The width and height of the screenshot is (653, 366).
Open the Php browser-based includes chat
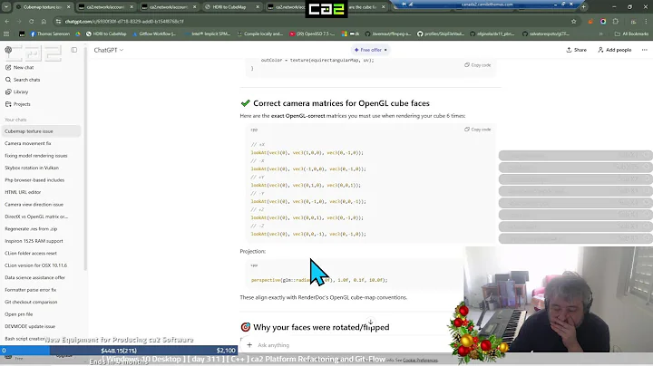[41, 180]
